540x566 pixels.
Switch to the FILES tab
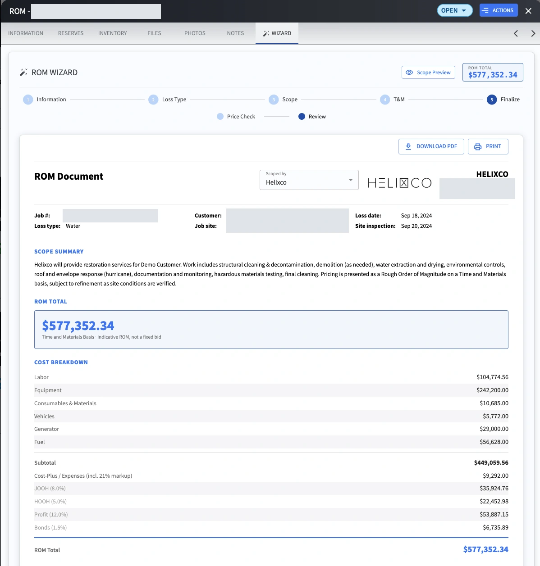154,33
